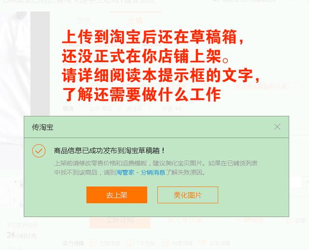Click the orange 去上架 button
This screenshot has width=309, height=250.
(117, 195)
